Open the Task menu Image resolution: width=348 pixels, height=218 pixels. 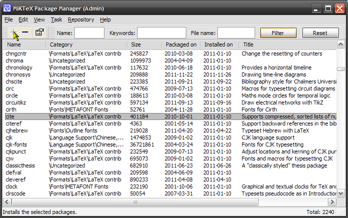pyautogui.click(x=56, y=19)
